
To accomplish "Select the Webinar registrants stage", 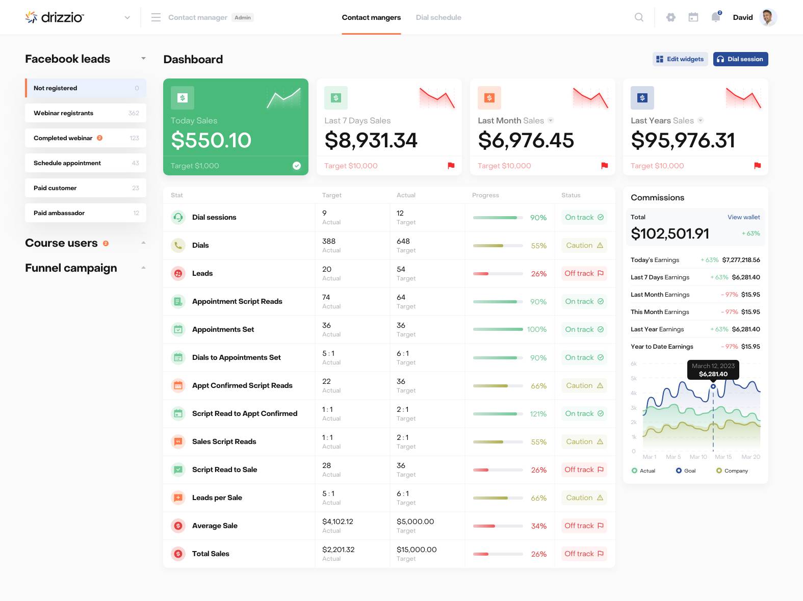I will coord(86,113).
